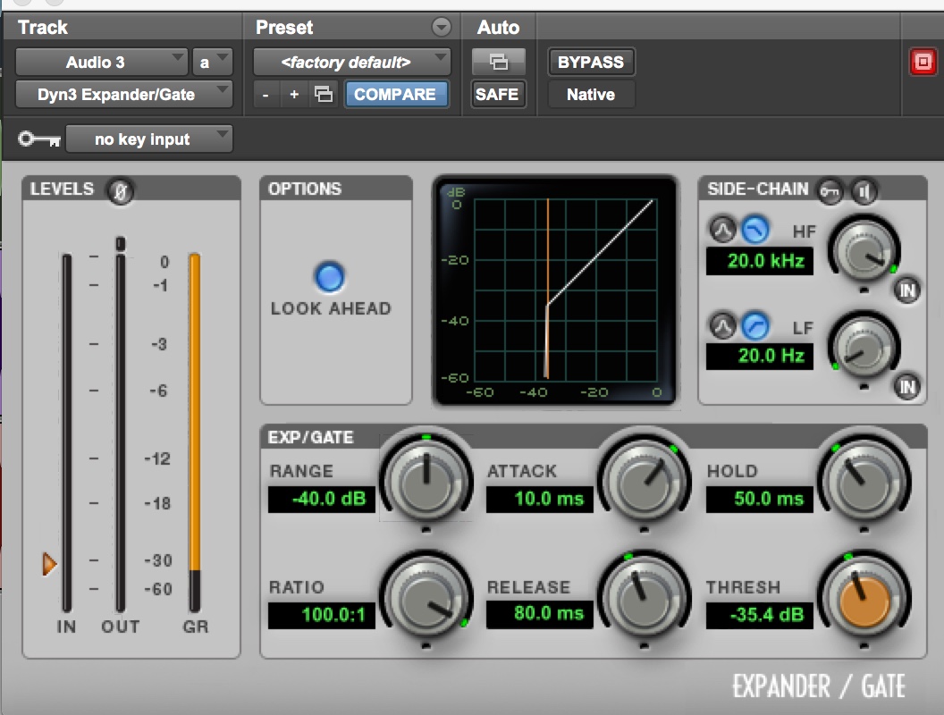Click the key icon beside key input
The width and height of the screenshot is (944, 715).
click(39, 139)
